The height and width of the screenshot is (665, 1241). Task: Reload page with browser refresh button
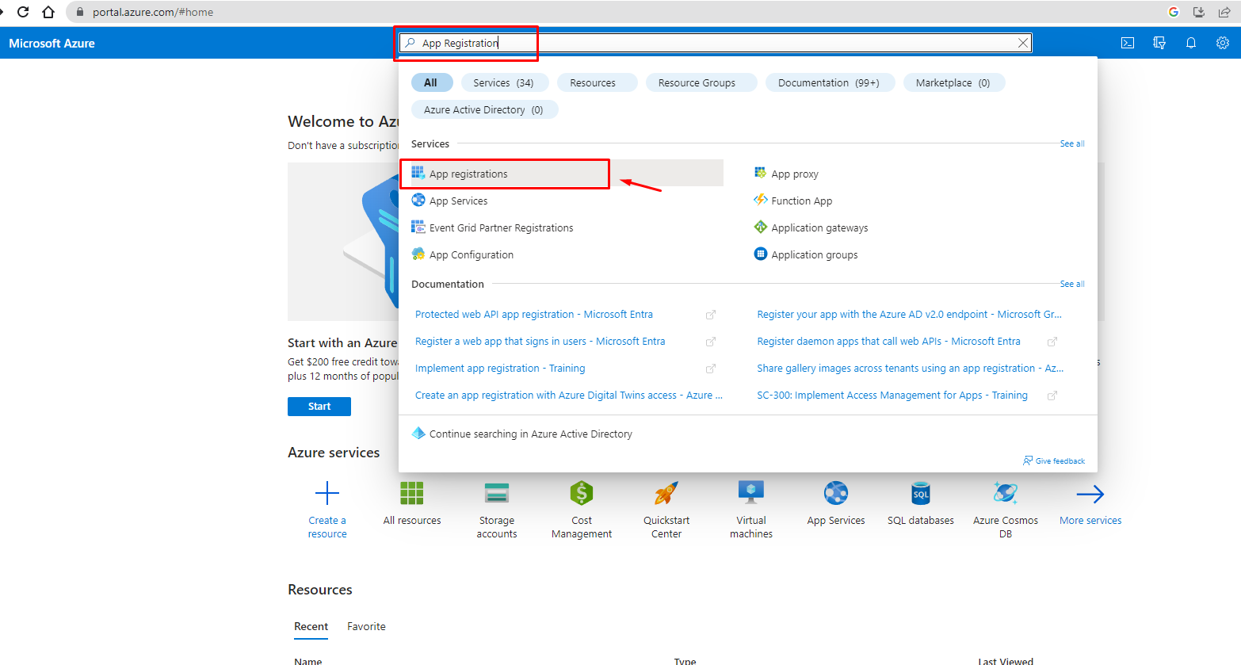click(23, 12)
